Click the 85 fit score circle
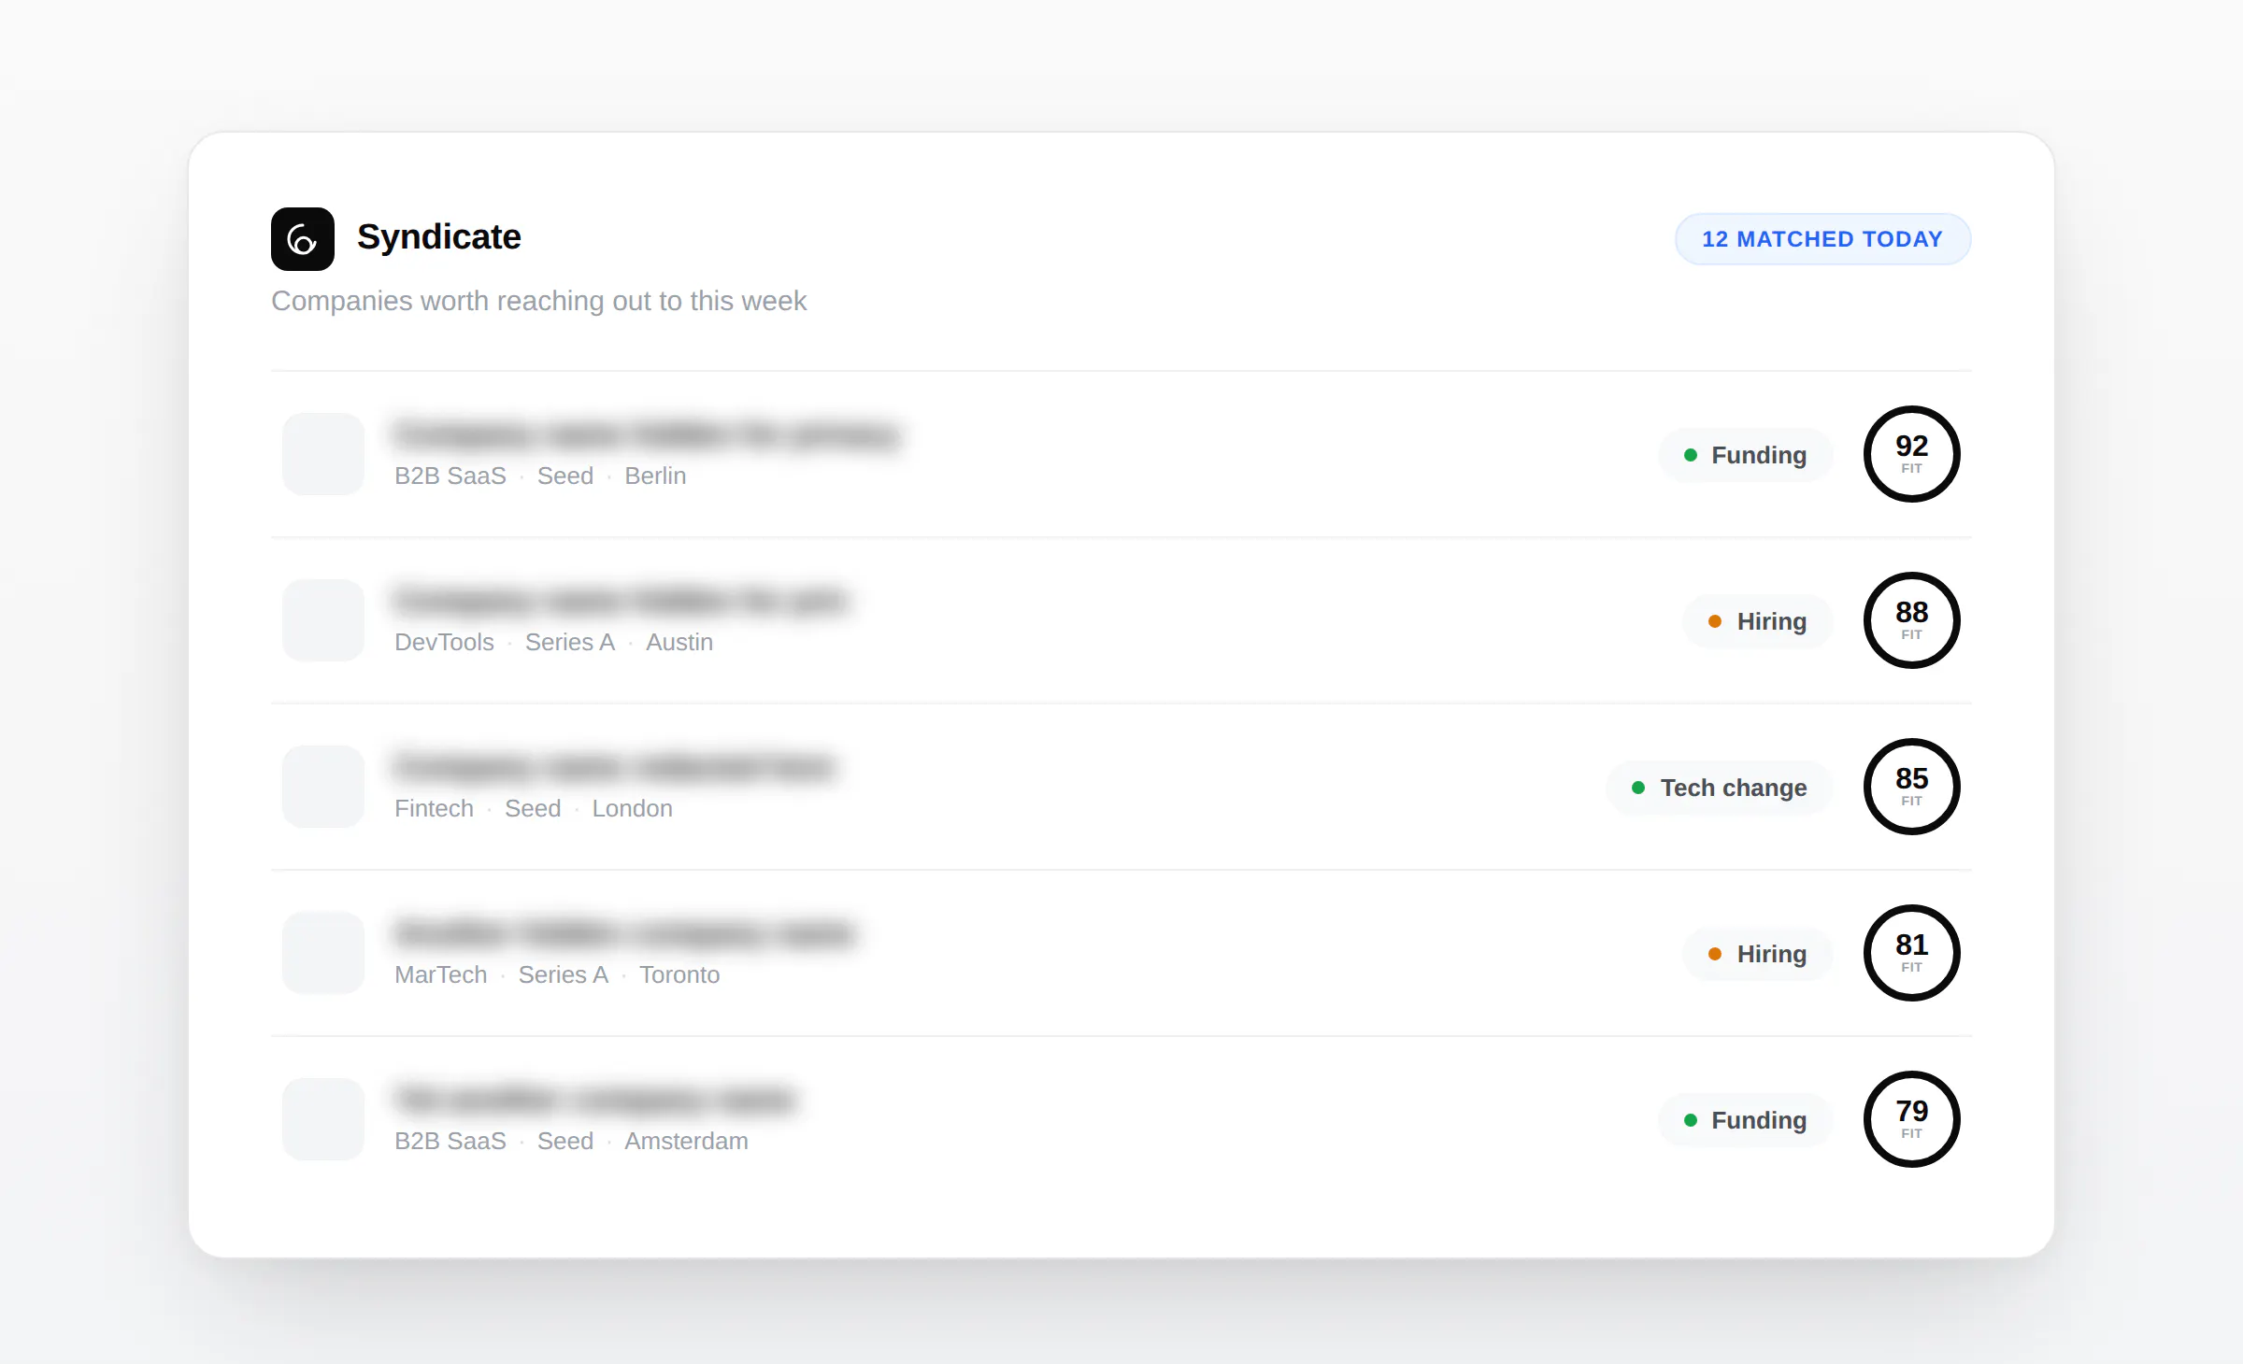Viewport: 2243px width, 1364px height. [x=1912, y=787]
